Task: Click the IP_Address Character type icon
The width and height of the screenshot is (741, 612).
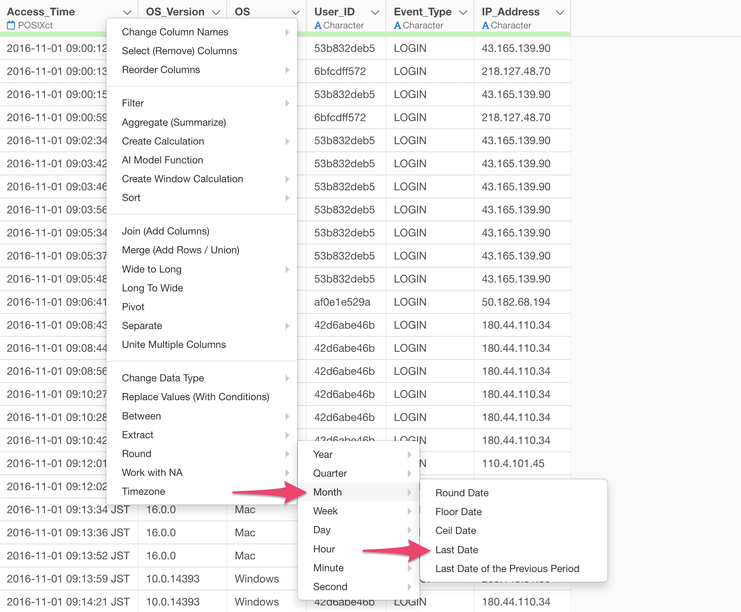Action: (x=485, y=25)
